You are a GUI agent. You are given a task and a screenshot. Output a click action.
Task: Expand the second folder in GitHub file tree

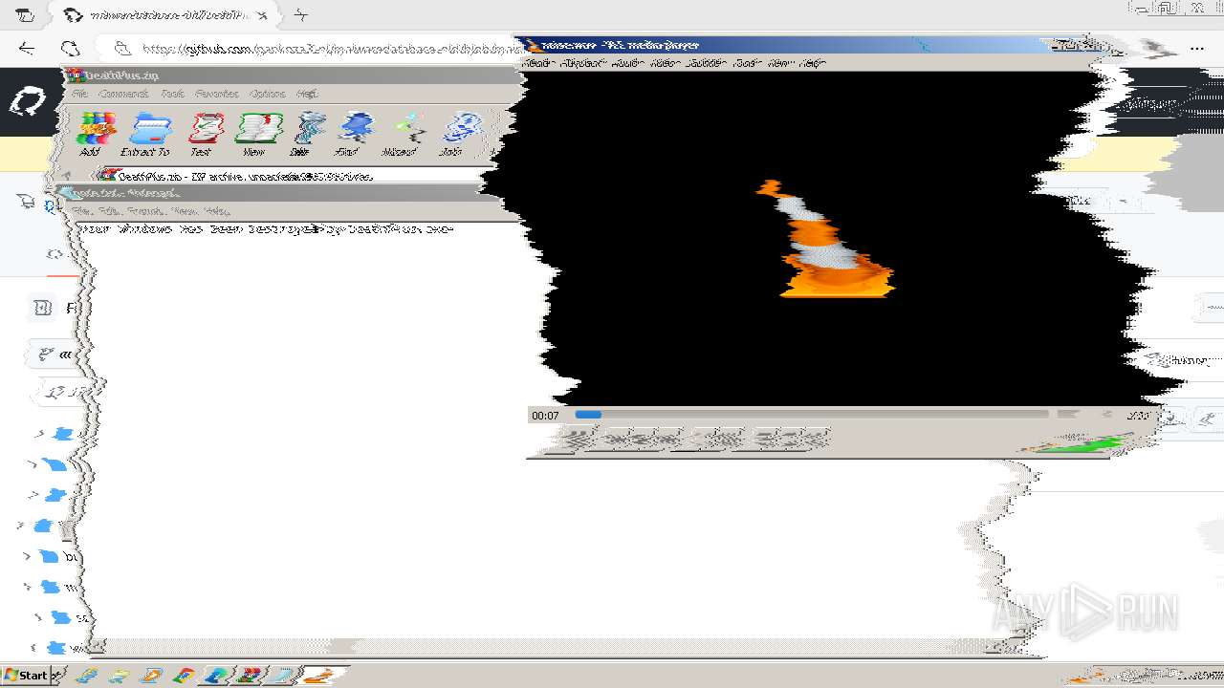33,464
